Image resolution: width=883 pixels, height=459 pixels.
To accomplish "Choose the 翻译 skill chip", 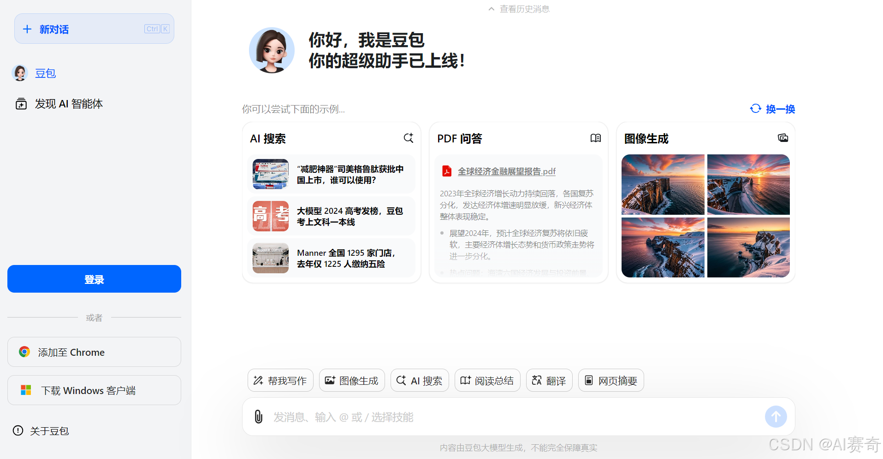I will click(x=549, y=380).
